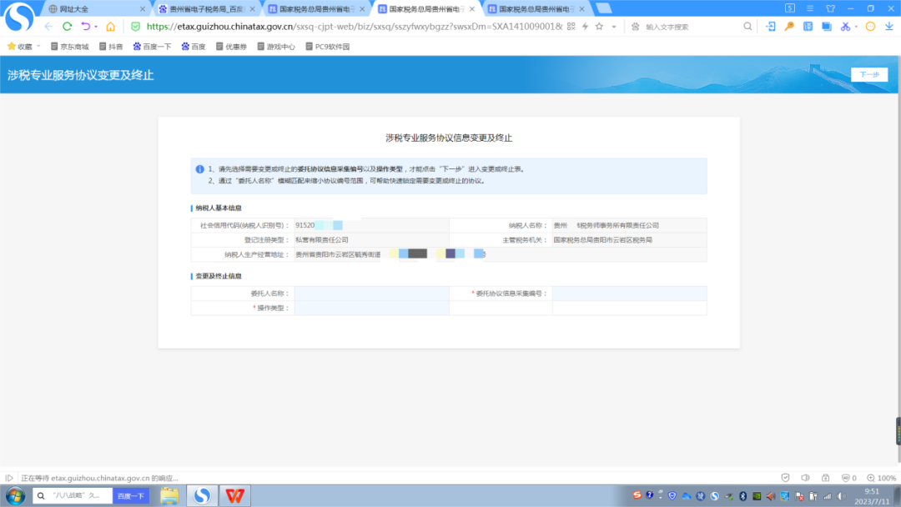Screen dimensions: 901x507
Task: Click the scissors screenshot tool icon
Action: pyautogui.click(x=844, y=27)
